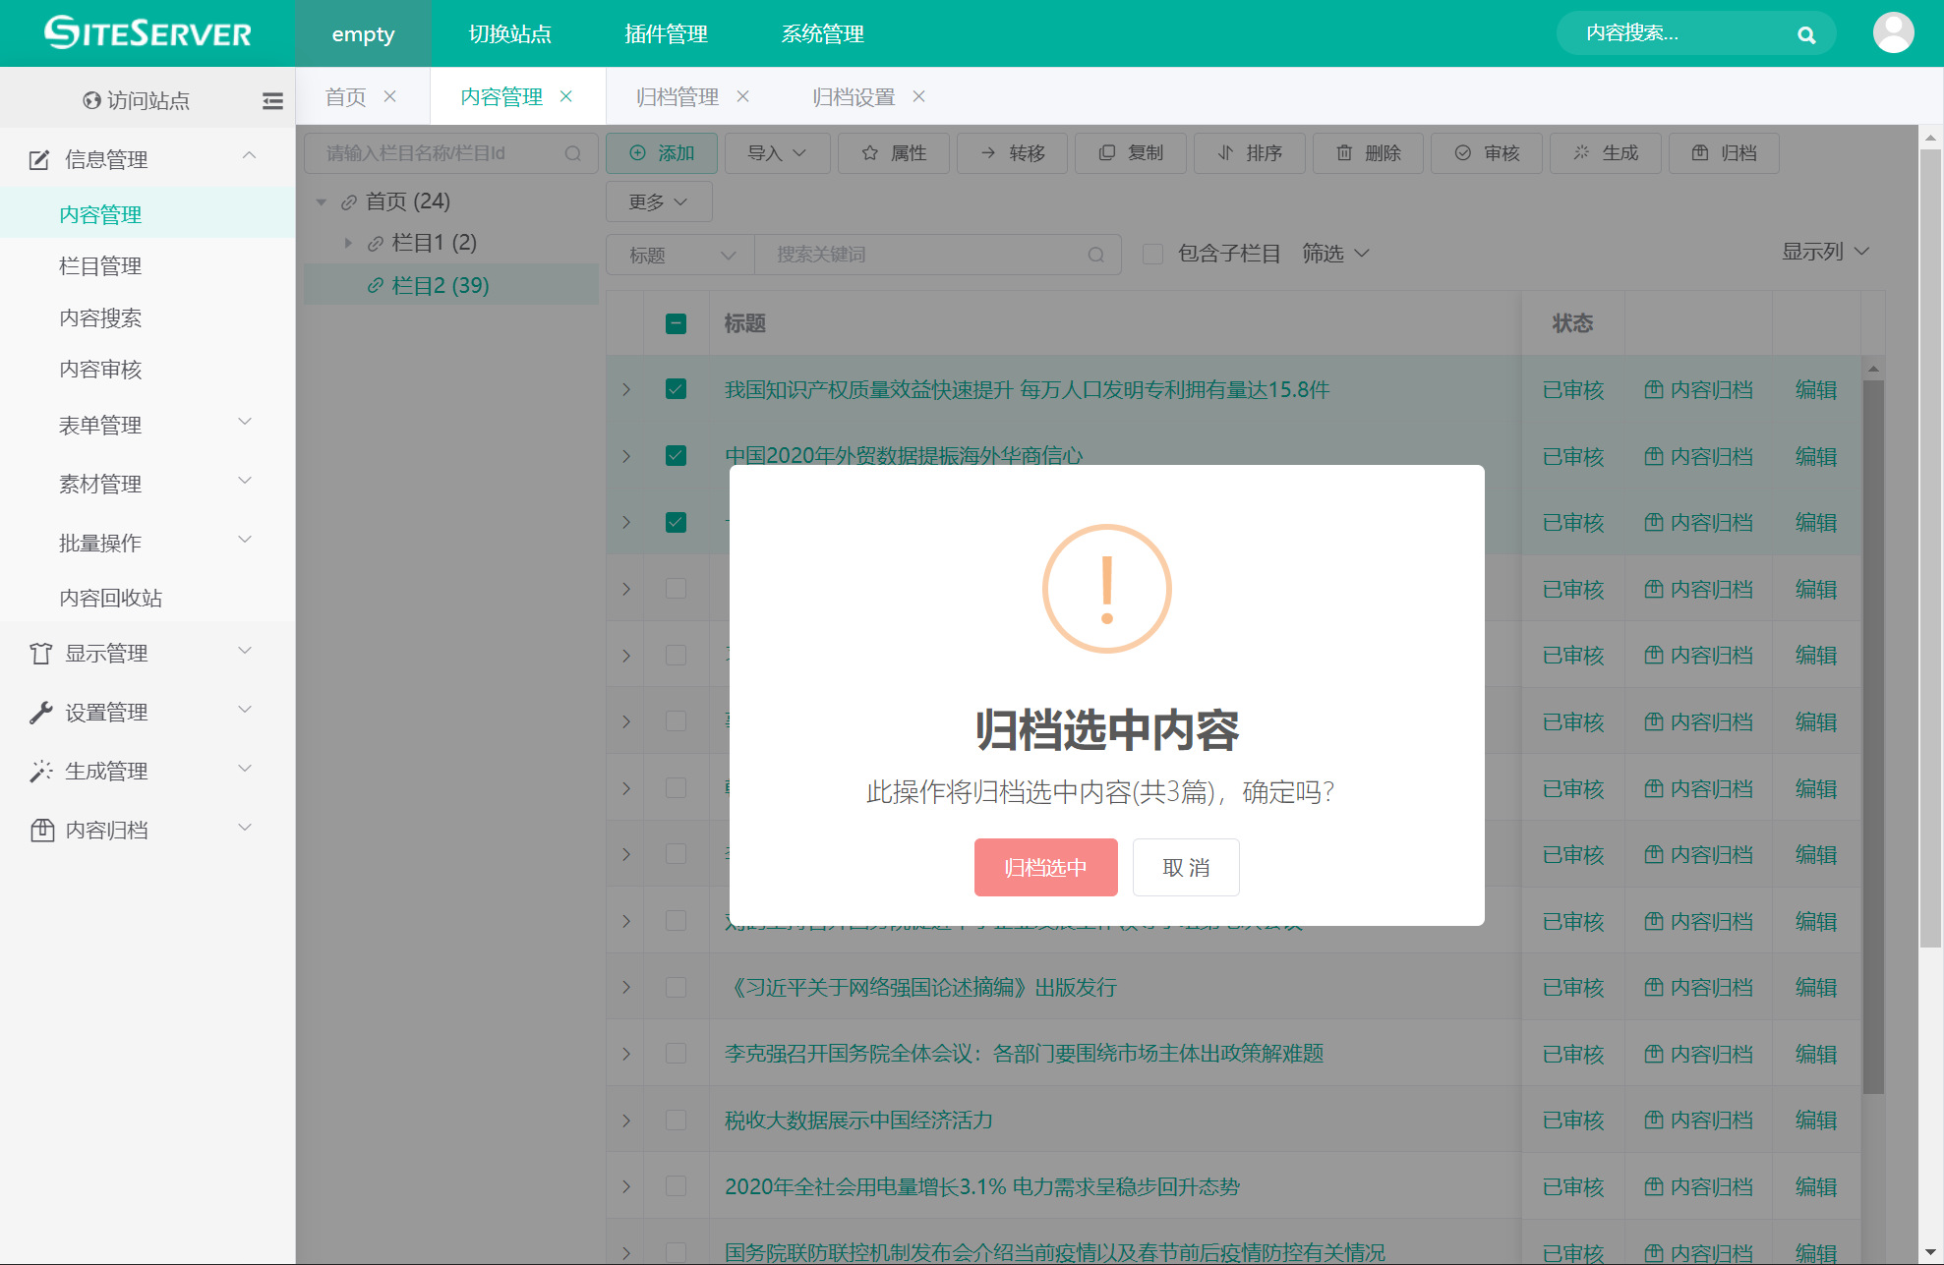Toggle the header select-all checkbox
Image resolution: width=1944 pixels, height=1265 pixels.
click(x=676, y=323)
